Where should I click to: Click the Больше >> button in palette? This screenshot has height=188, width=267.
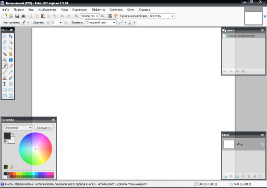(44, 128)
